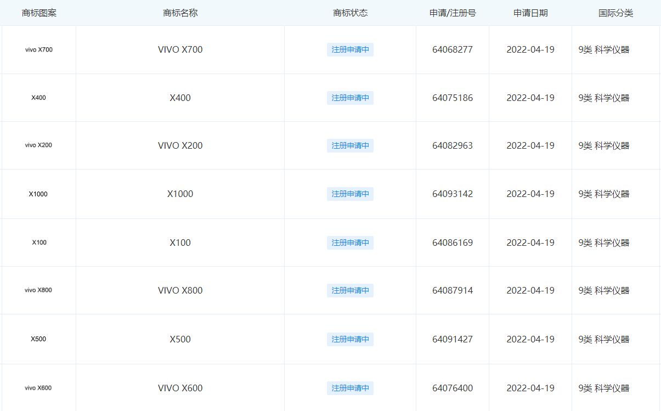Image resolution: width=661 pixels, height=411 pixels.
Task: Select trademark name X500
Action: click(180, 339)
